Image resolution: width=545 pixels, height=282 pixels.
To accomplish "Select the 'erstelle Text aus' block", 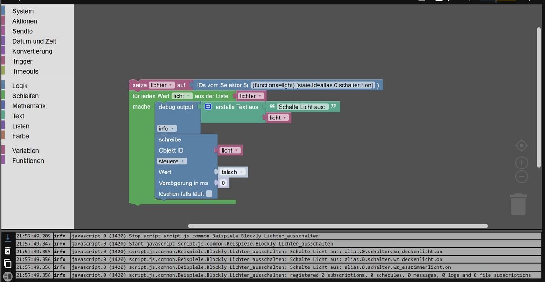I will [237, 107].
